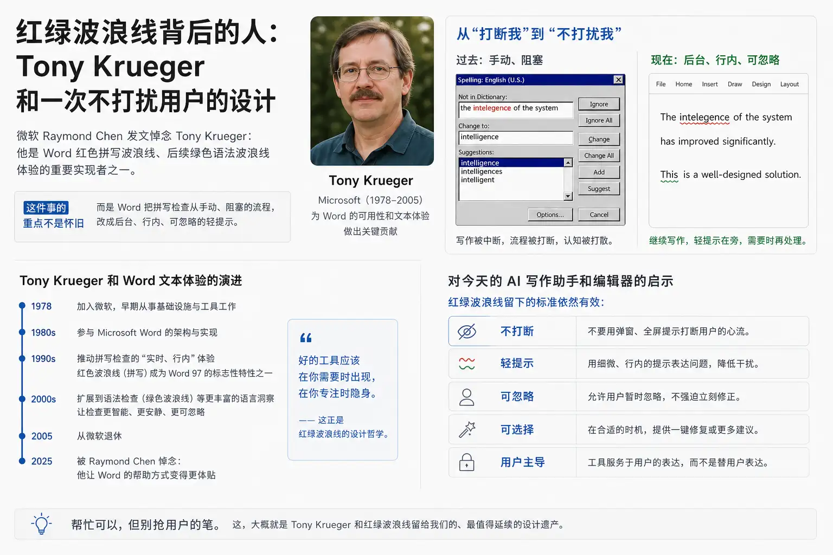Viewport: 833px width, 555px height.
Task: Click the Not in Dictionary text field
Action: point(516,109)
